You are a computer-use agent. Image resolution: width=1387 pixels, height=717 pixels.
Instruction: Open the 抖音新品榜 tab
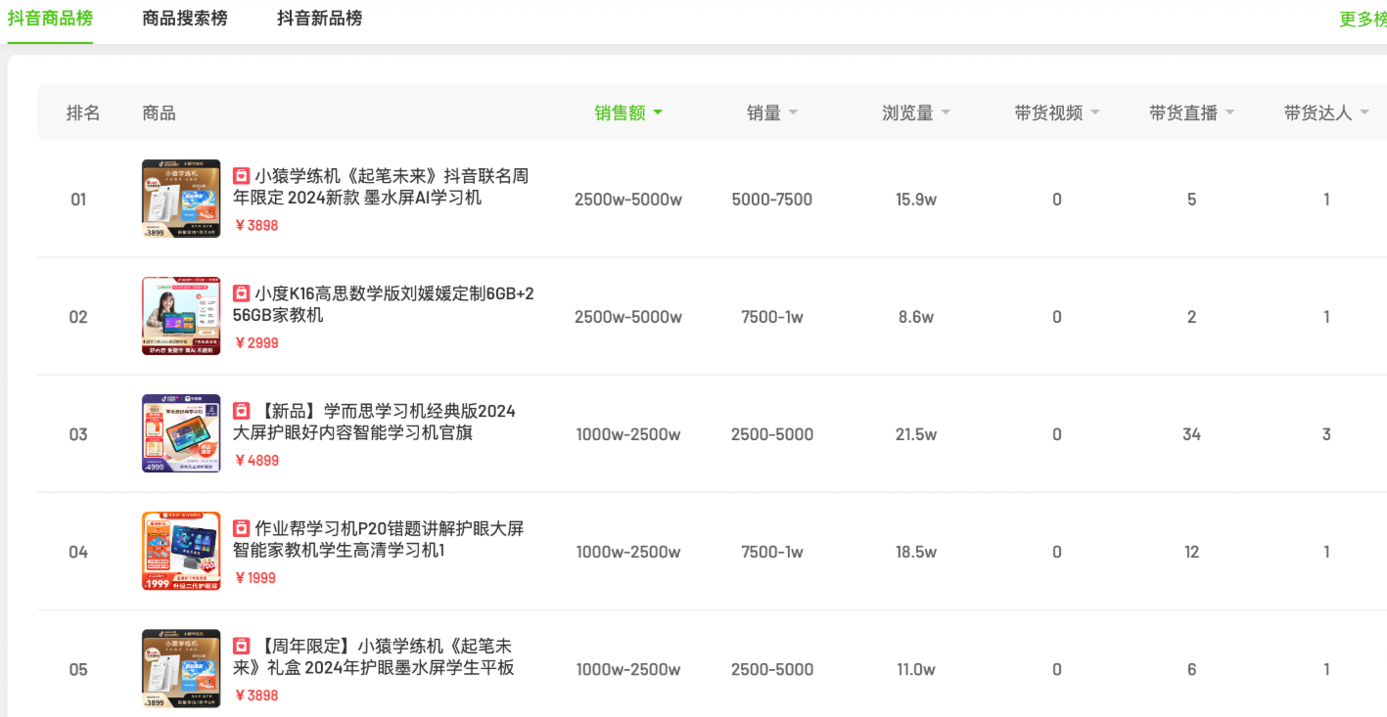pyautogui.click(x=319, y=19)
